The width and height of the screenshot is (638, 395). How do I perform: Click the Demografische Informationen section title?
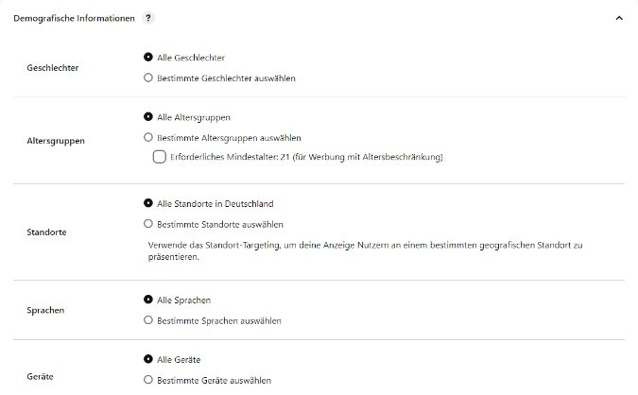click(74, 18)
